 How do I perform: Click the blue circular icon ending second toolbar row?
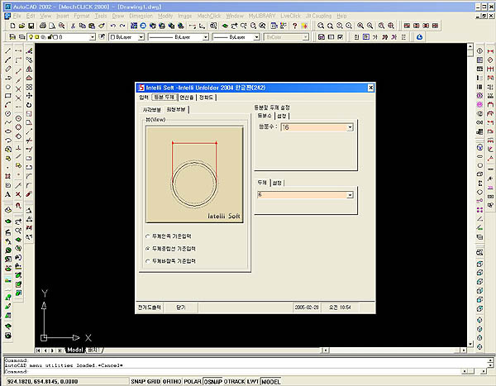pyautogui.click(x=419, y=37)
